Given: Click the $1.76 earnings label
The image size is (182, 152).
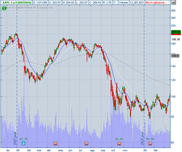Looking at the screenshot, I should (24, 139).
